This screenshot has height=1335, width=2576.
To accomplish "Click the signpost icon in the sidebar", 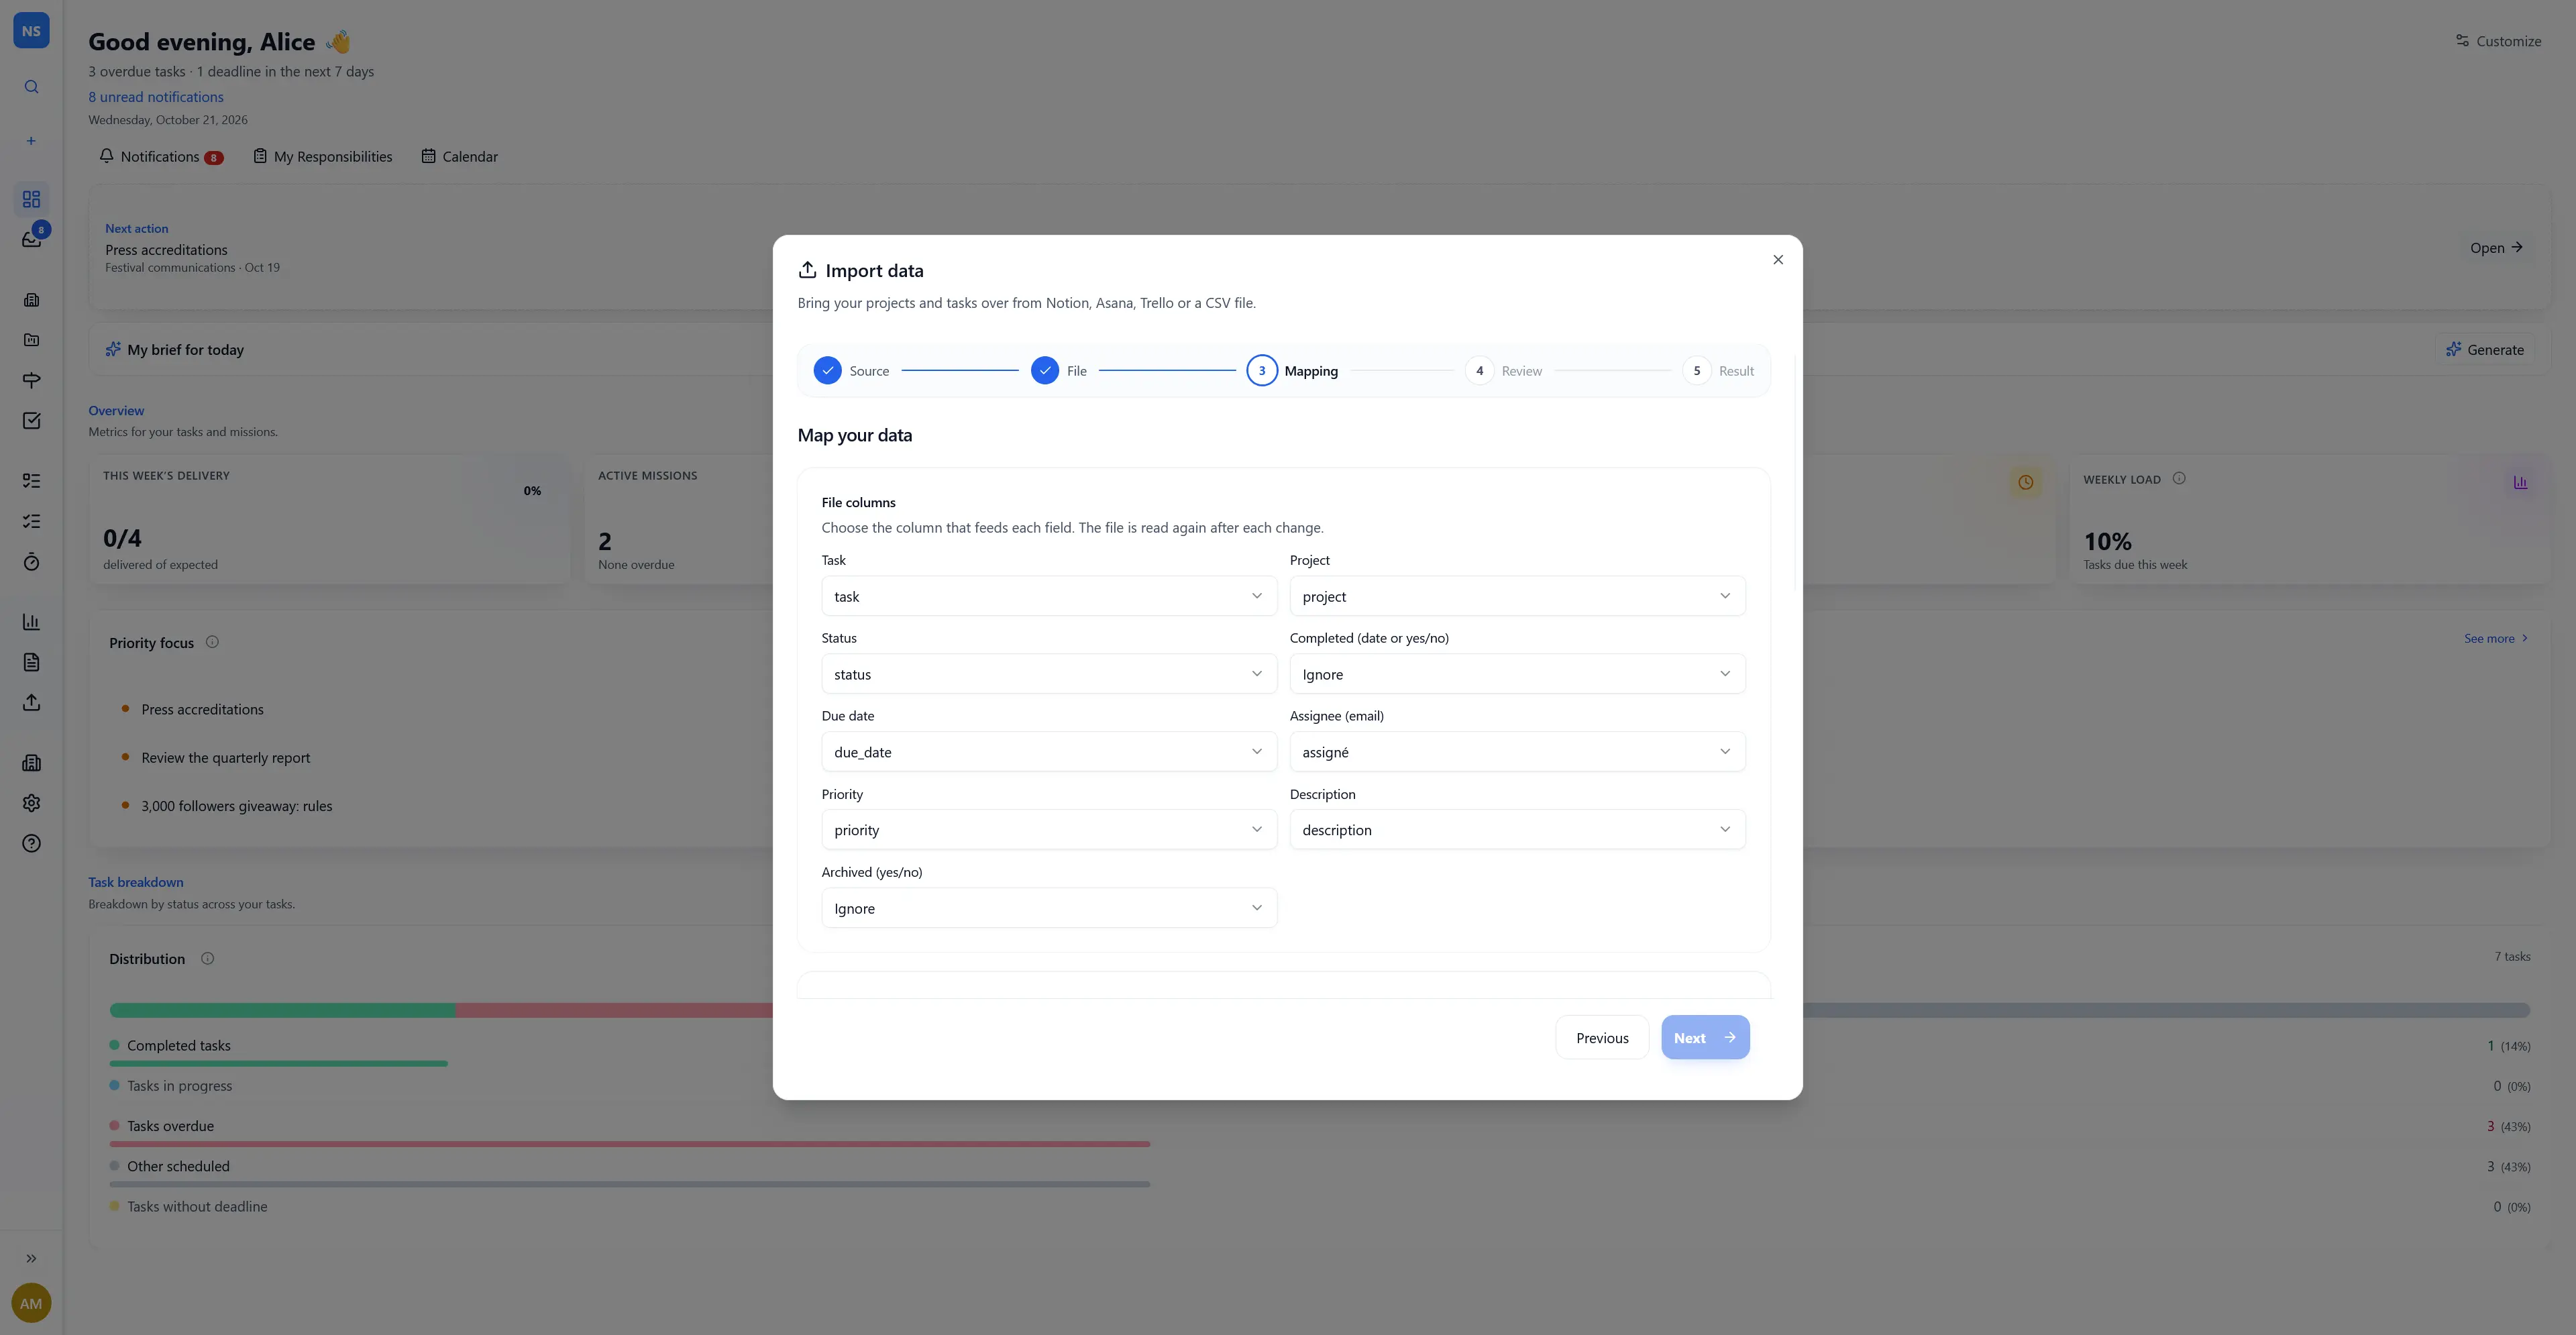I will pos(31,380).
